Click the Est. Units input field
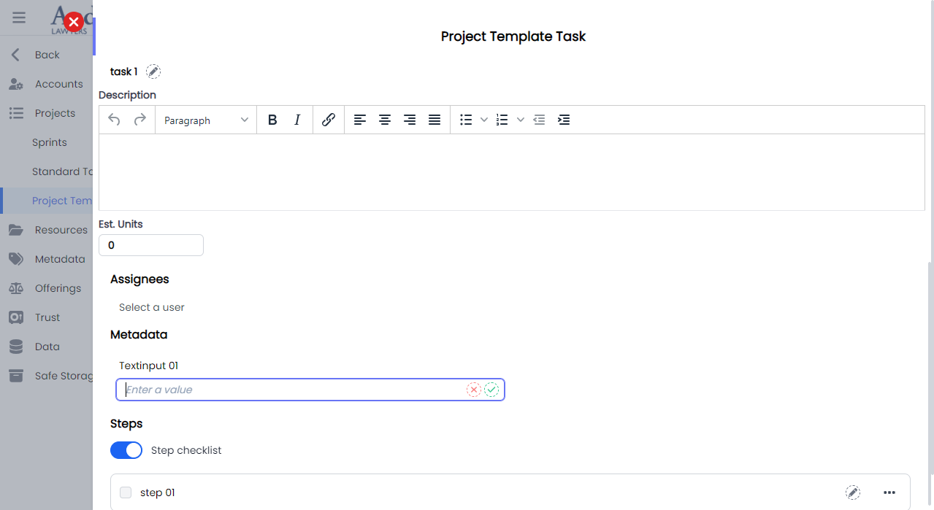Image resolution: width=934 pixels, height=510 pixels. (x=151, y=244)
